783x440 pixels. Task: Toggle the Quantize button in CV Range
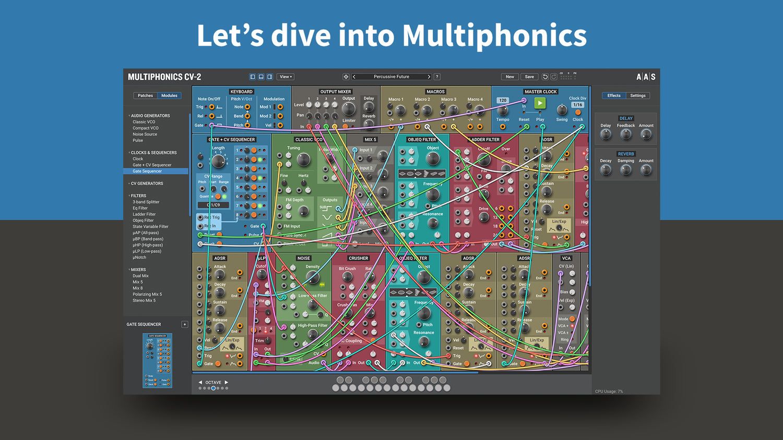218,197
